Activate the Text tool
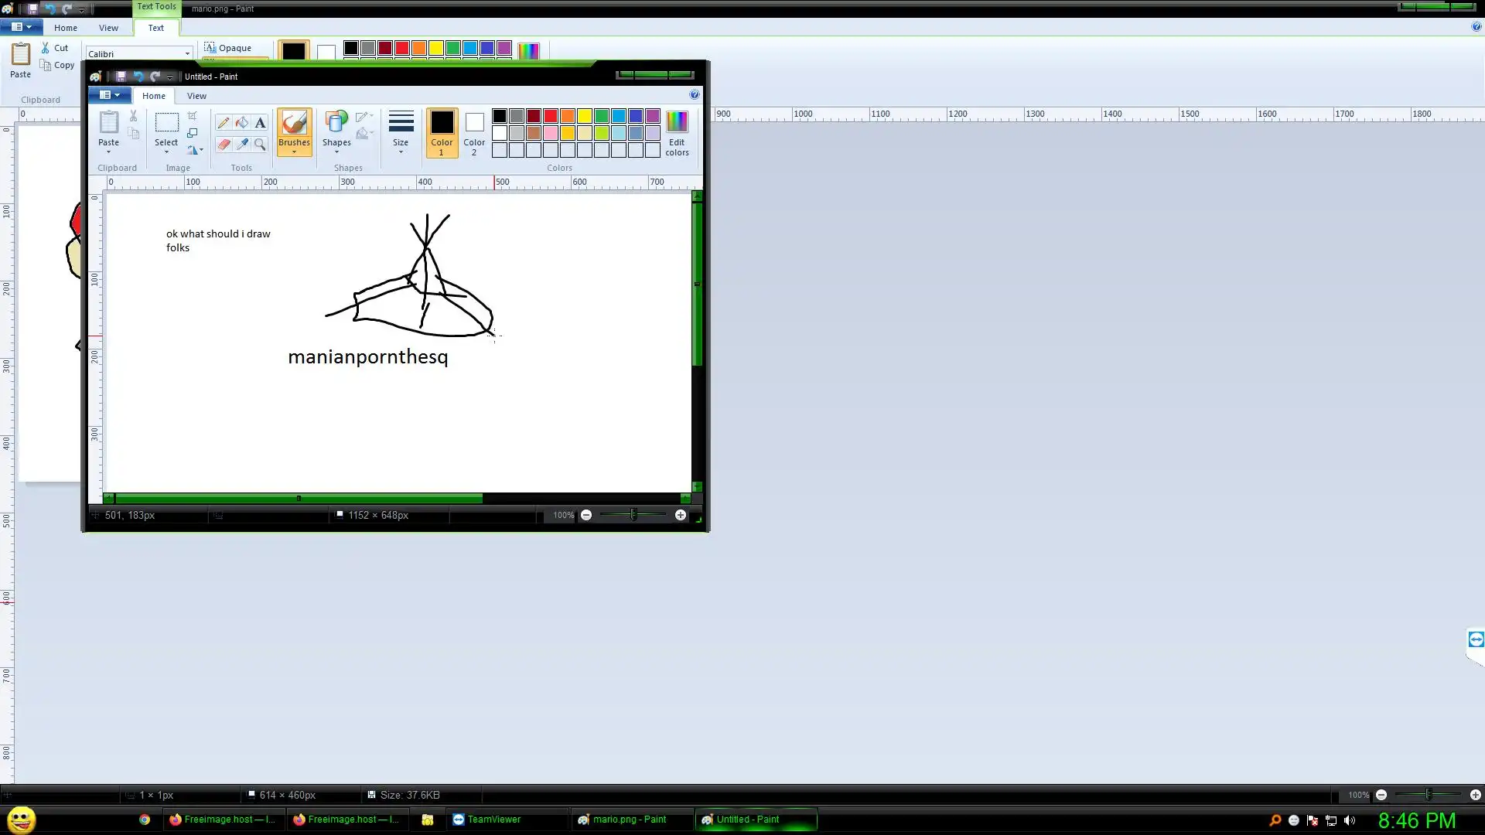 click(x=260, y=122)
